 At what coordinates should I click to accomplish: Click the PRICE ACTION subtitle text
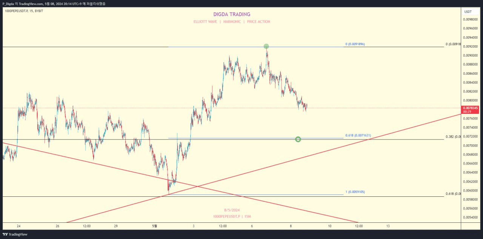pyautogui.click(x=258, y=22)
